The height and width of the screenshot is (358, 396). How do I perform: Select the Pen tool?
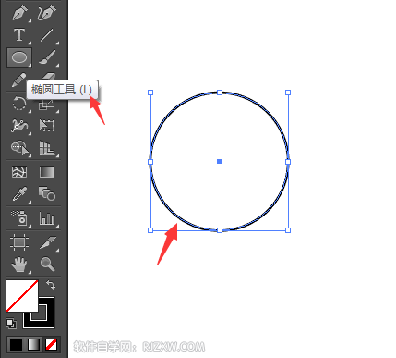(x=19, y=13)
